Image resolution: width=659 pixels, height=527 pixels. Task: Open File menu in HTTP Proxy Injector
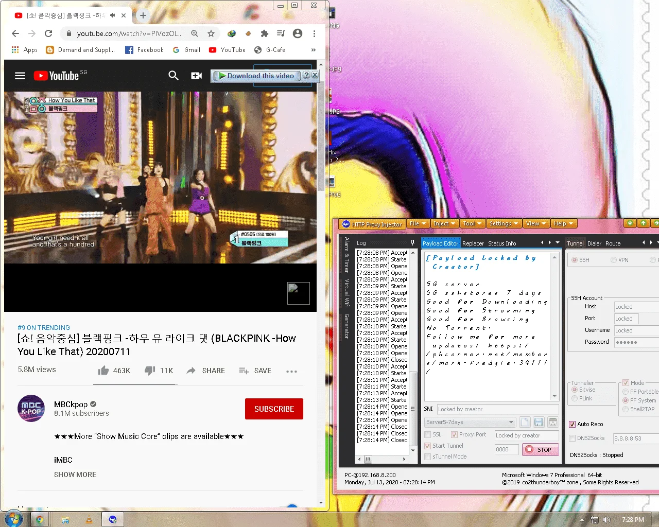[418, 223]
